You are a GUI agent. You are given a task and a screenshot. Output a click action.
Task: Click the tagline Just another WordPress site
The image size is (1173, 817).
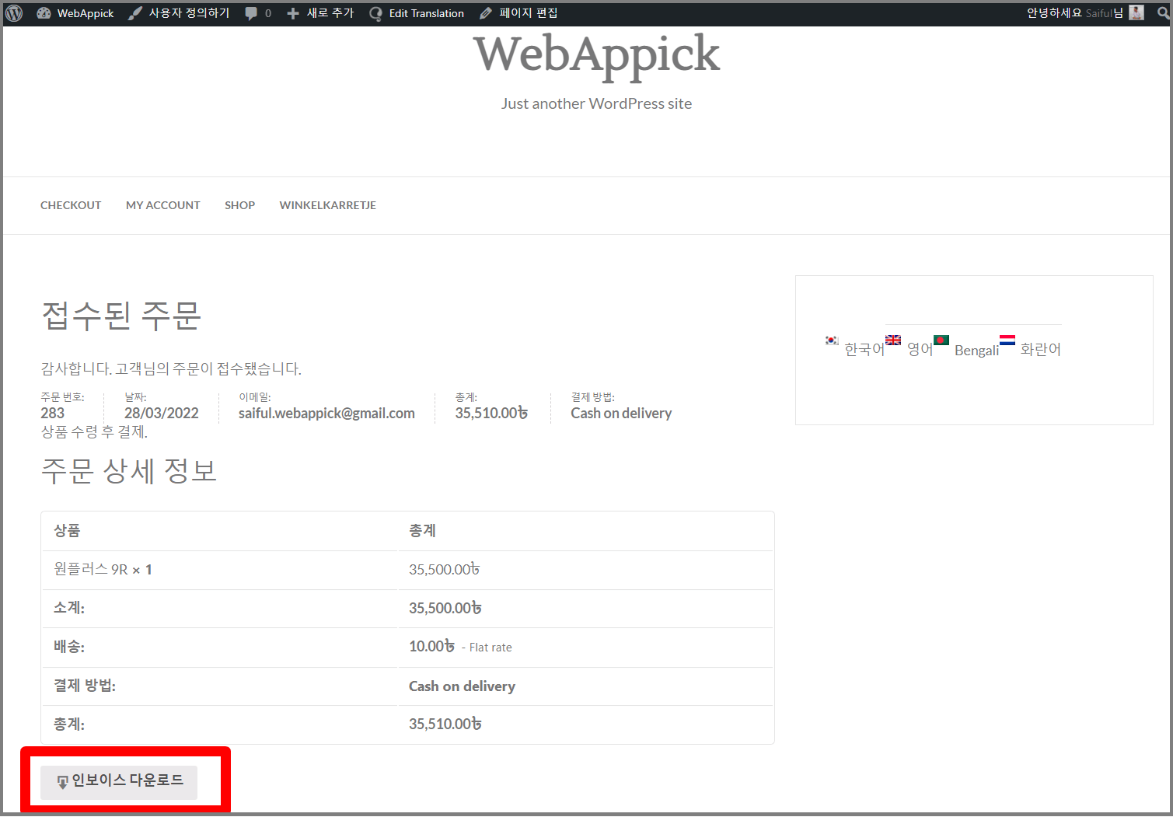coord(596,103)
